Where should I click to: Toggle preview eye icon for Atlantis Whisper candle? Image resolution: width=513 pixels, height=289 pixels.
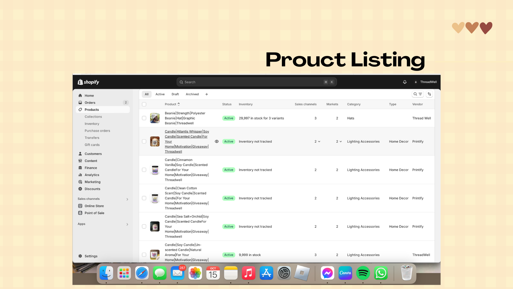(217, 142)
